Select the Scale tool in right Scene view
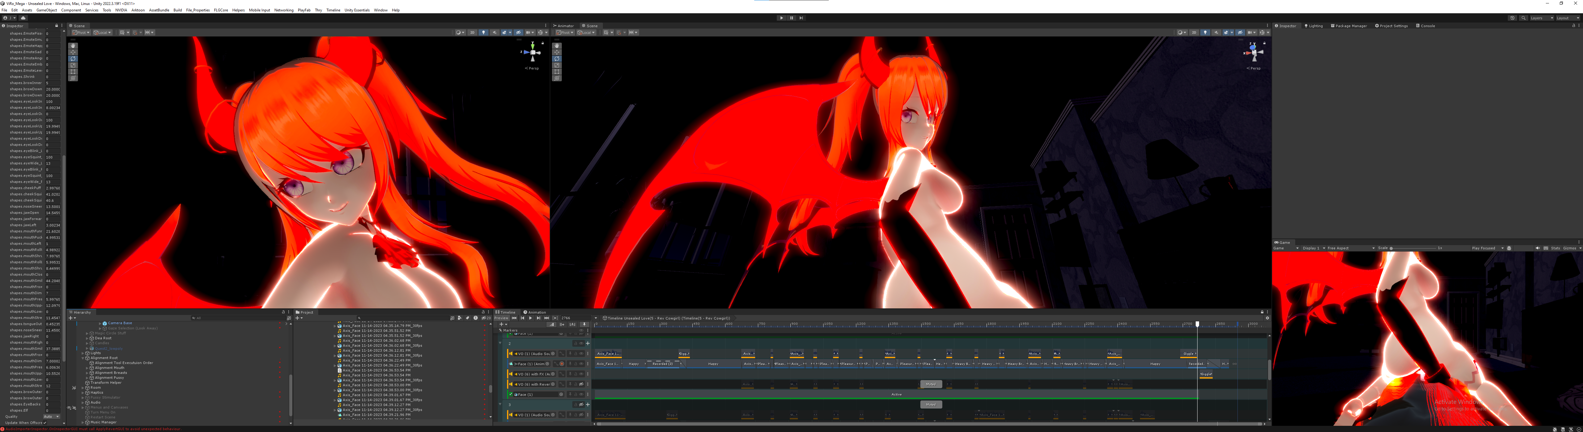Screen dimensions: 1583x432 pyautogui.click(x=557, y=65)
